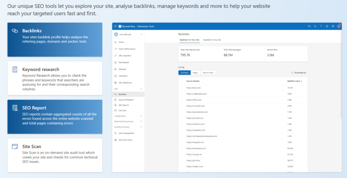Collapse the SEO section
Viewport: 347px width, 178px height.
[x=141, y=89]
